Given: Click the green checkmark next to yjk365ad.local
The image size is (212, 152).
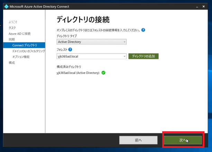Looking at the screenshot, I should pyautogui.click(x=104, y=73).
